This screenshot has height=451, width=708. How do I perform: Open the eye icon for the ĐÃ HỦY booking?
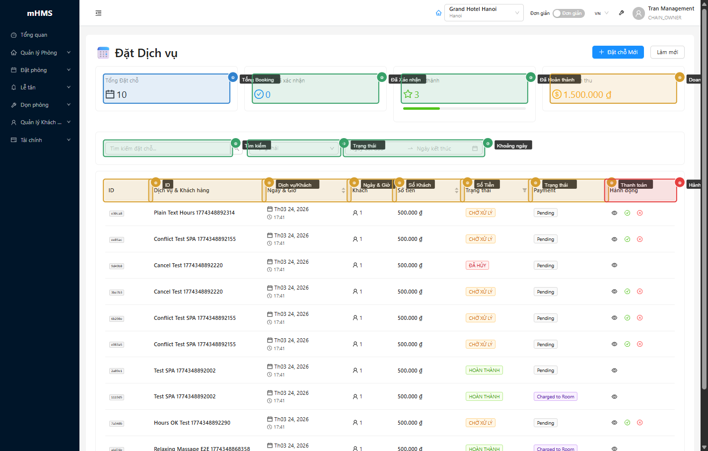coord(614,265)
